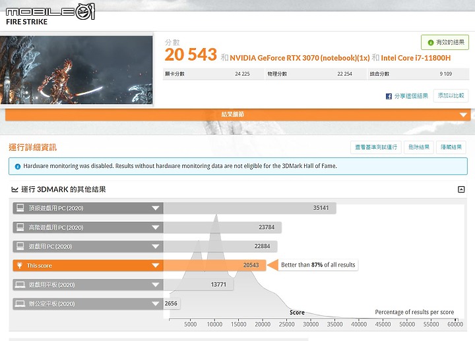475x341 pixels.
Task: Click the FIRE STRIKE title text
Action: click(26, 22)
